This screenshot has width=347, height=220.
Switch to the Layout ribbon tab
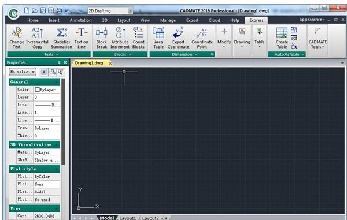124,20
